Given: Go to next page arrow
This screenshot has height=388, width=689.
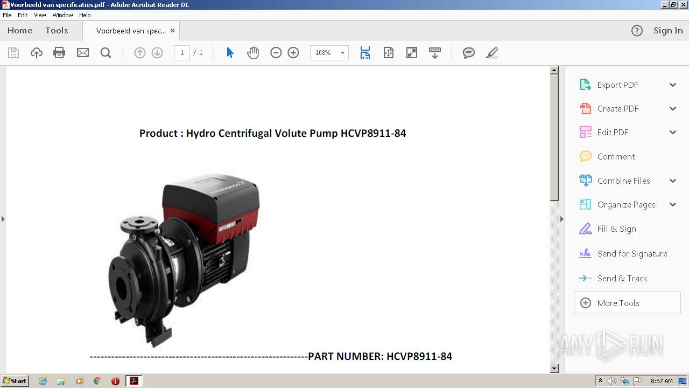Looking at the screenshot, I should click(x=157, y=53).
